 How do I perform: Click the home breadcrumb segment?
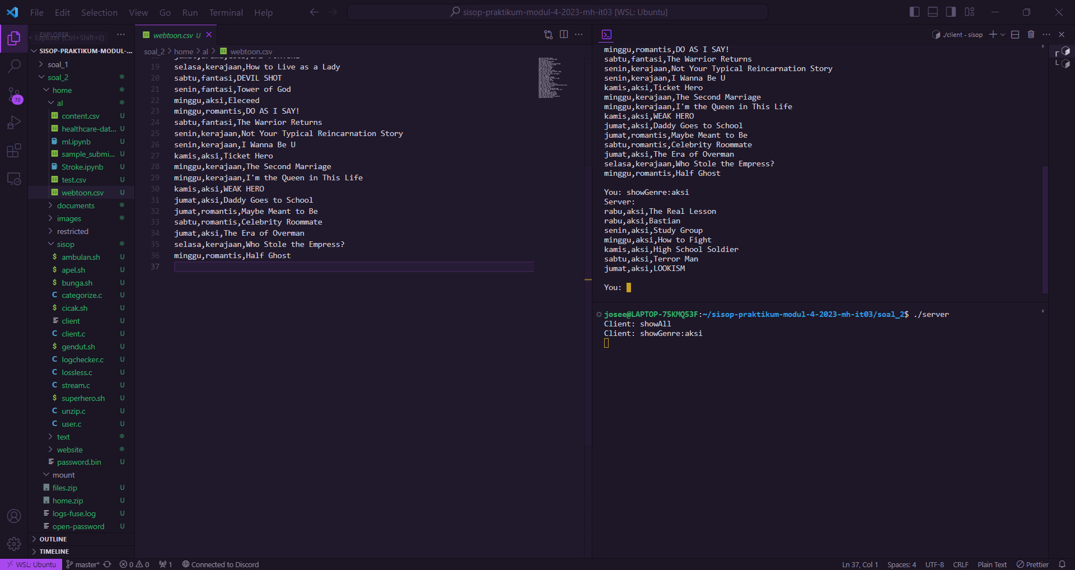tap(184, 52)
